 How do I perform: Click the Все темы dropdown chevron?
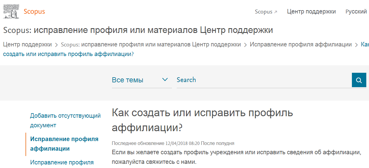pos(165,80)
